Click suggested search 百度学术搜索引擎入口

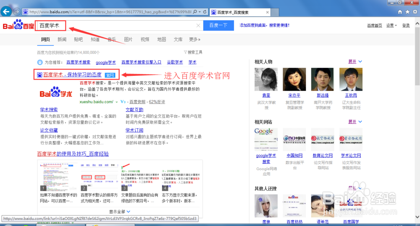click(x=142, y=62)
